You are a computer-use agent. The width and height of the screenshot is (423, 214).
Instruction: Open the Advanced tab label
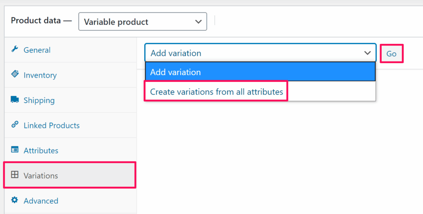(x=41, y=201)
